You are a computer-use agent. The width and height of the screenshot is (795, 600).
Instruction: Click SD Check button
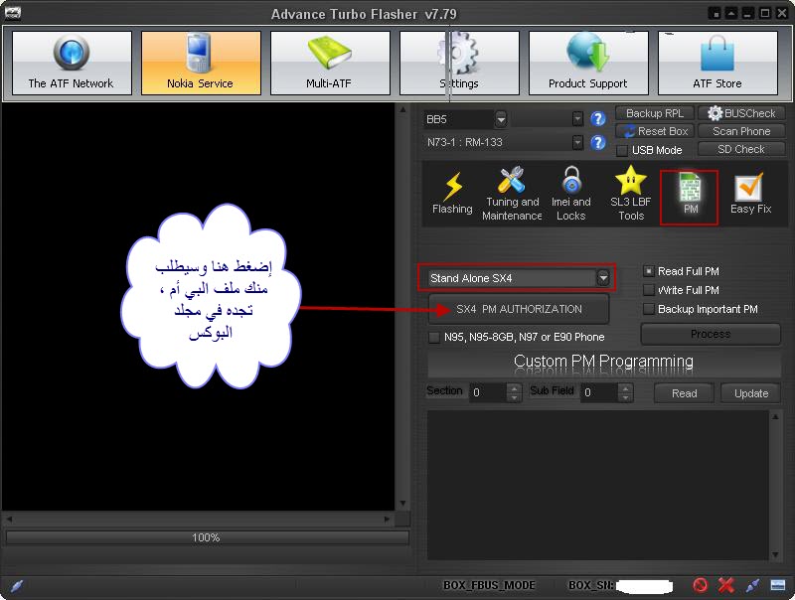(741, 149)
